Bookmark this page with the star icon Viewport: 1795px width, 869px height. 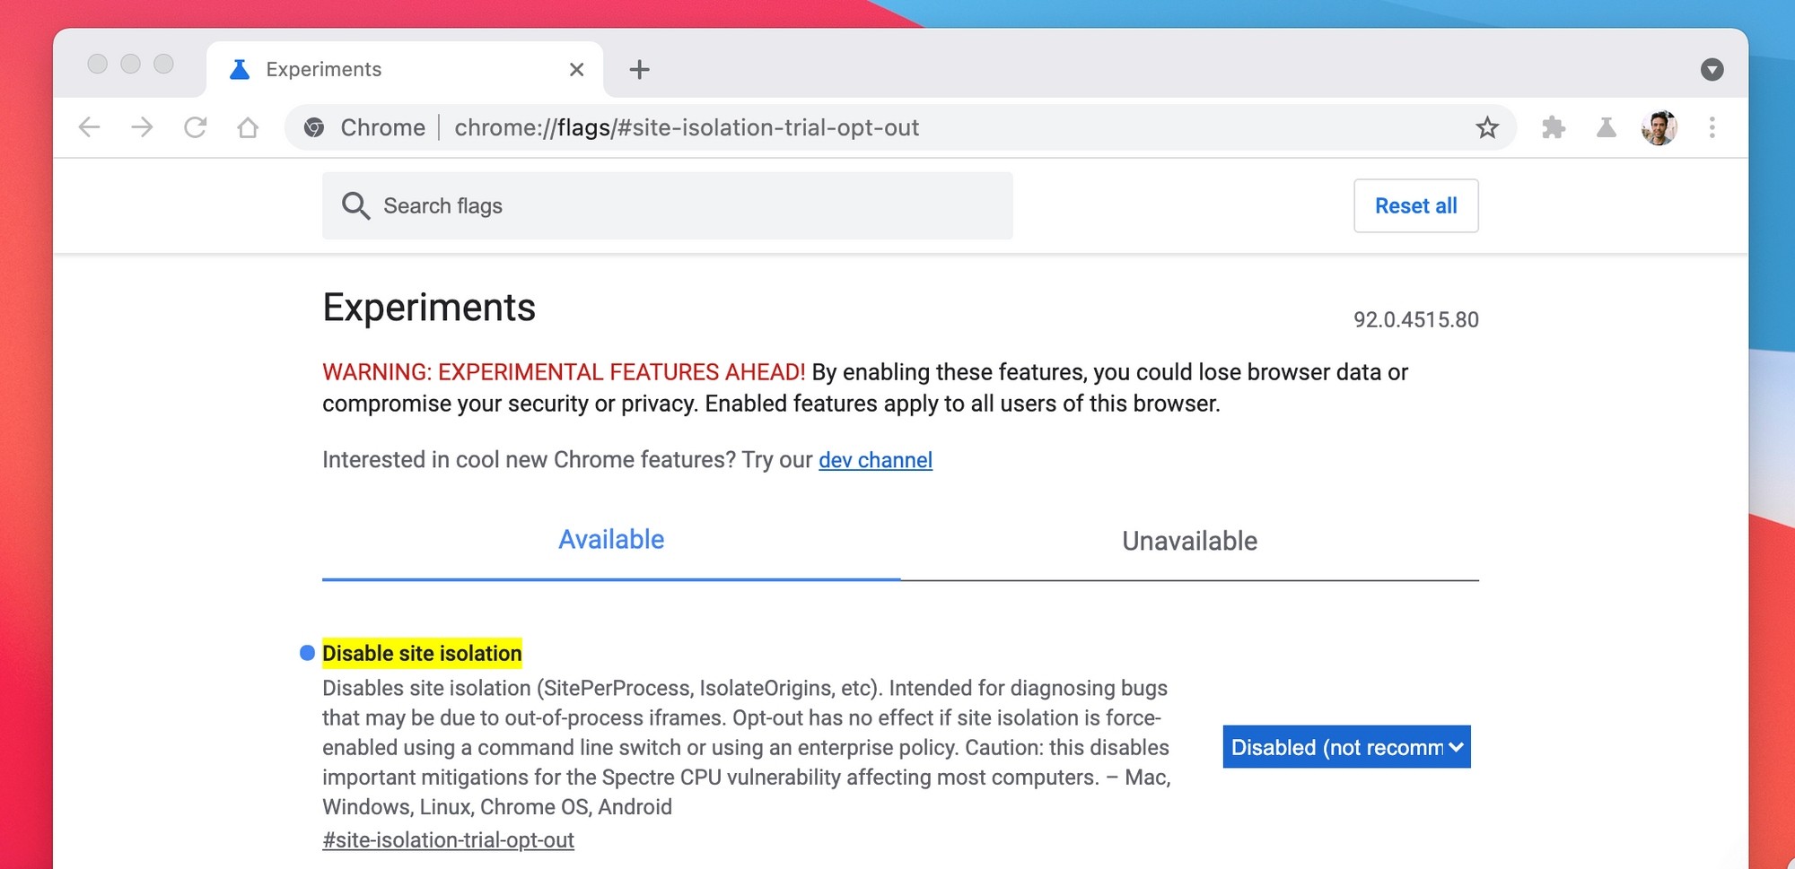coord(1487,127)
